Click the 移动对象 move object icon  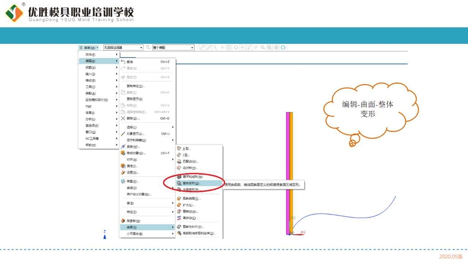[x=123, y=153]
